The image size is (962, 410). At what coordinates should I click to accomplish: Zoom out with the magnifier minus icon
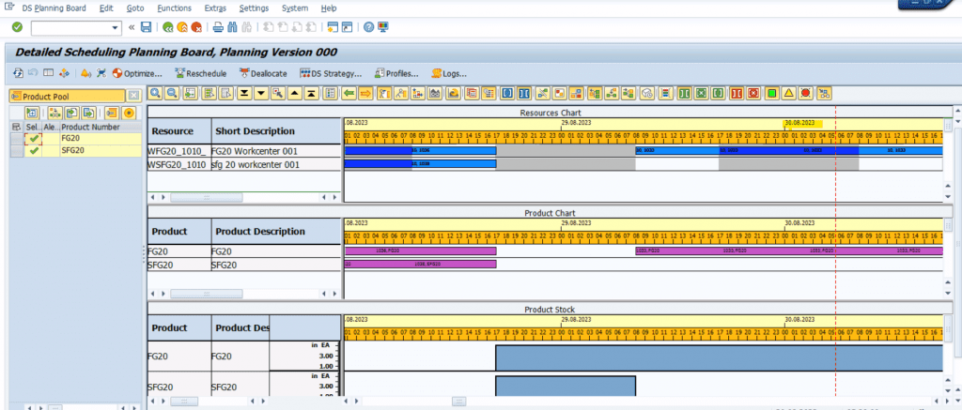(173, 93)
